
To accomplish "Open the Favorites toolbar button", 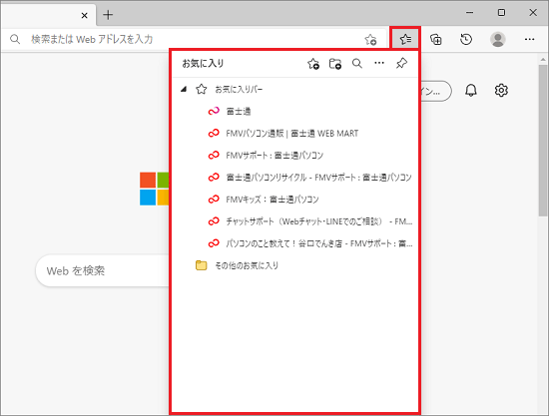I will (x=405, y=39).
